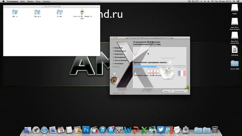Open iPhoto palm tree icon in Dock
Viewport: 242px width, 136px height.
tap(152, 130)
